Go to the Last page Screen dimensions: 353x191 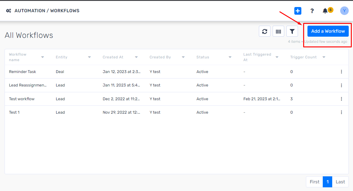[340, 182]
